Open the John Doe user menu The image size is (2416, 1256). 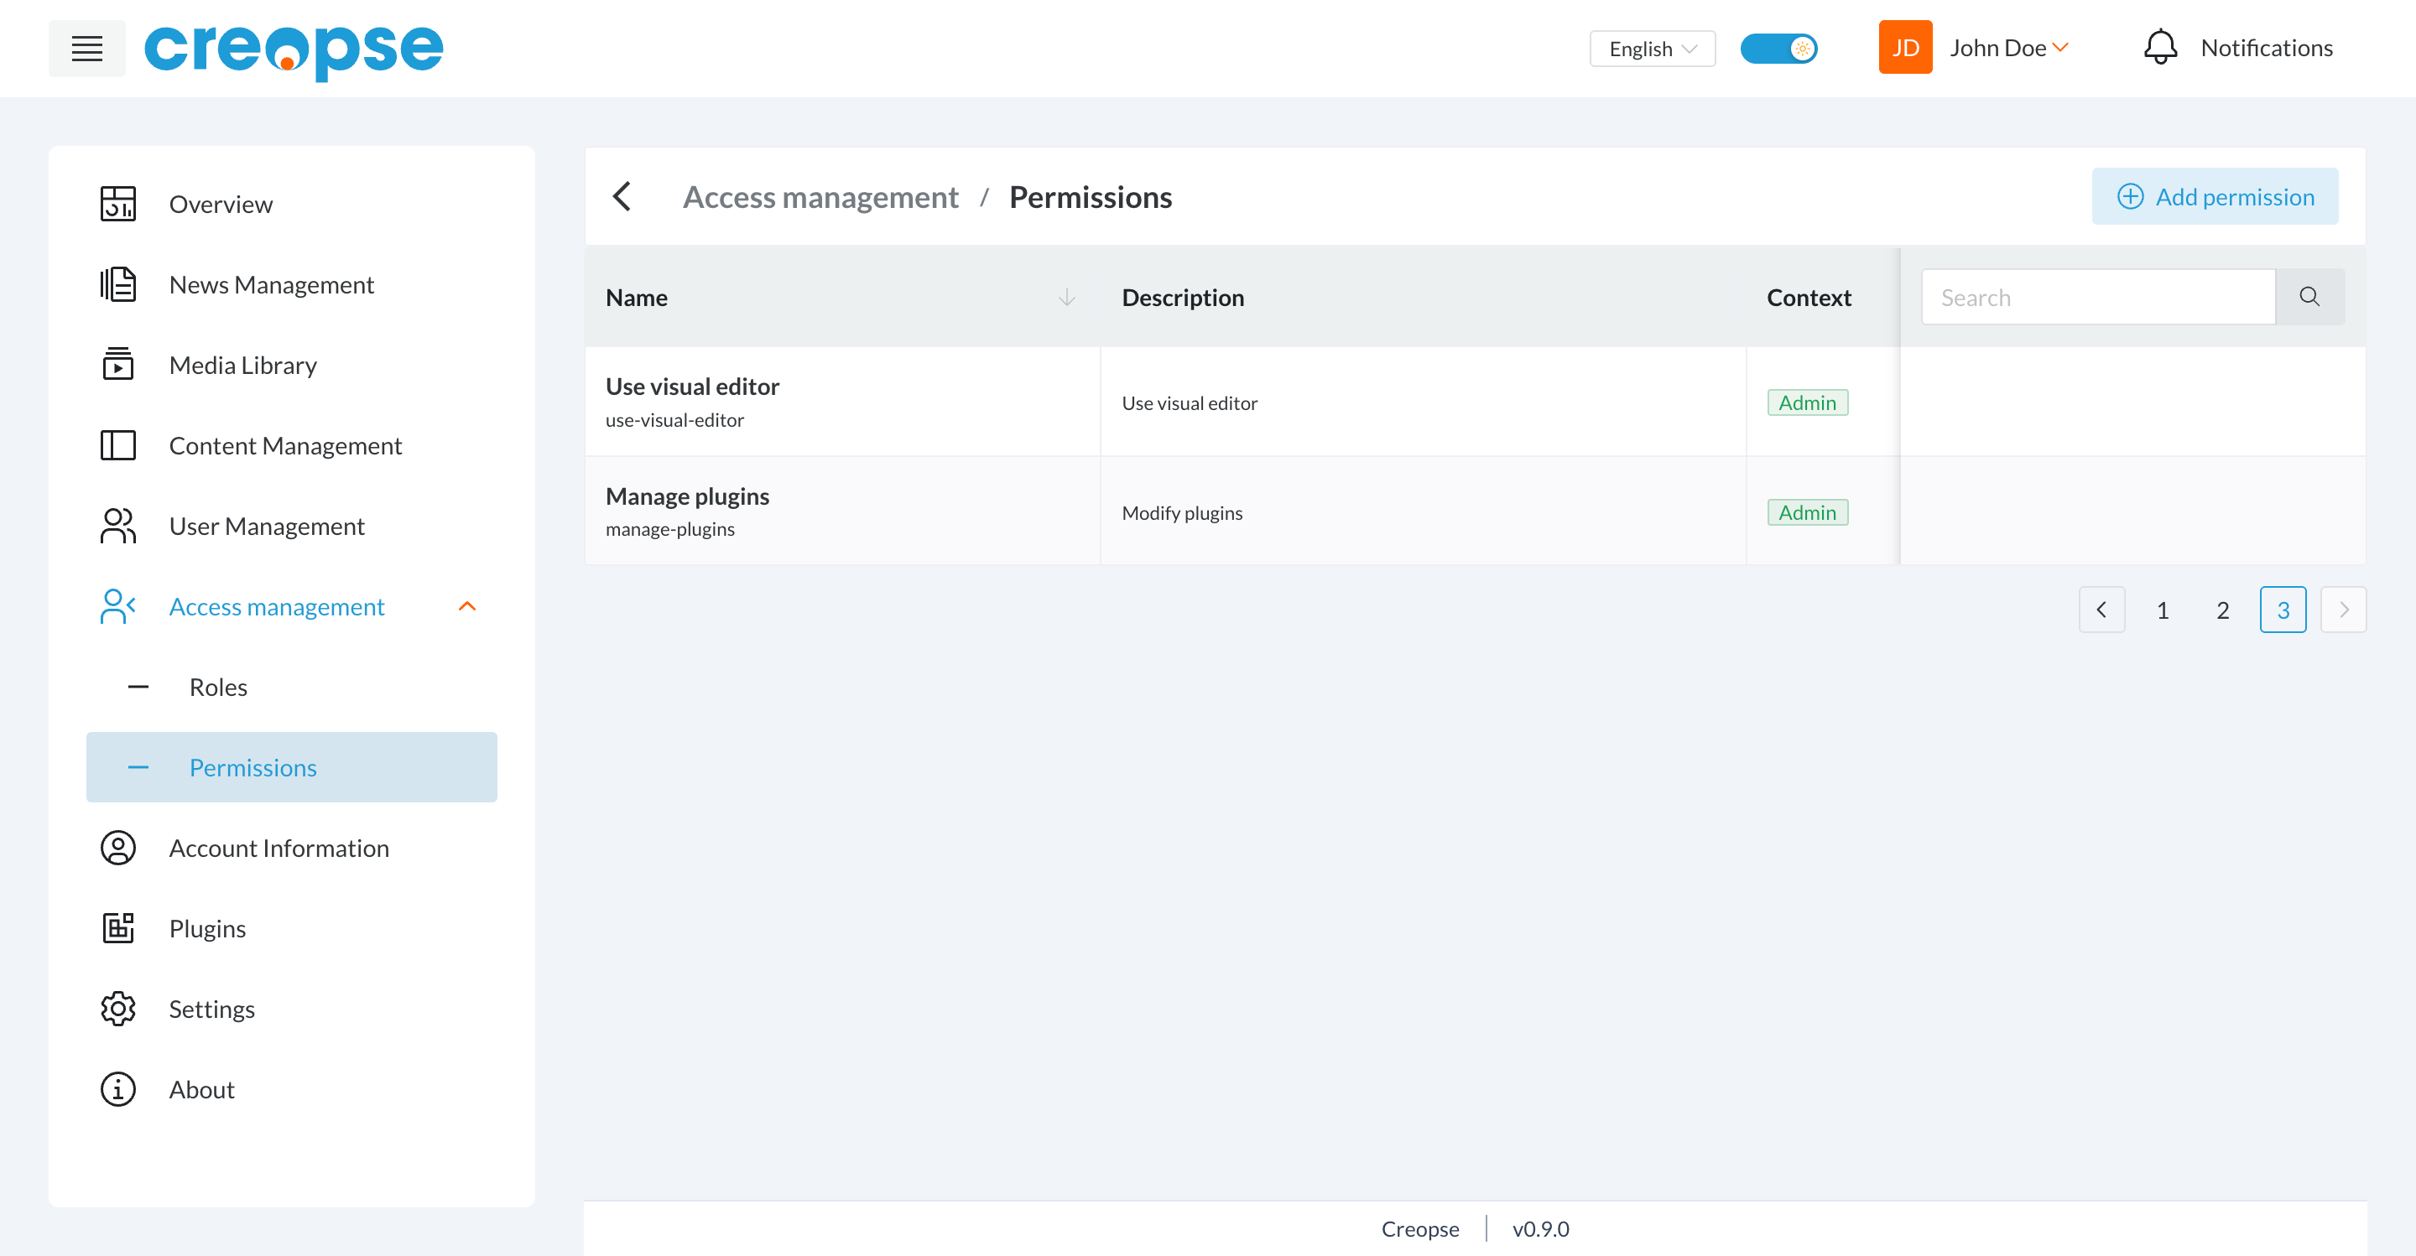2009,48
